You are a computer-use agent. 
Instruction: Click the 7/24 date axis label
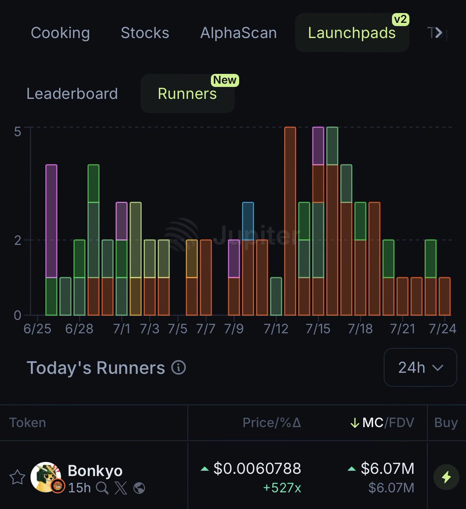point(443,329)
